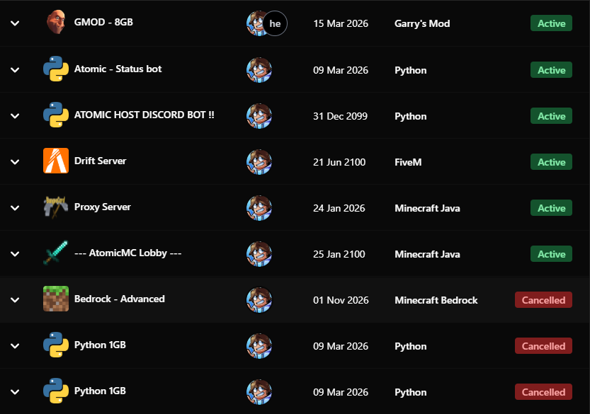Click the Active badge for Proxy Server
The width and height of the screenshot is (590, 414).
(551, 207)
